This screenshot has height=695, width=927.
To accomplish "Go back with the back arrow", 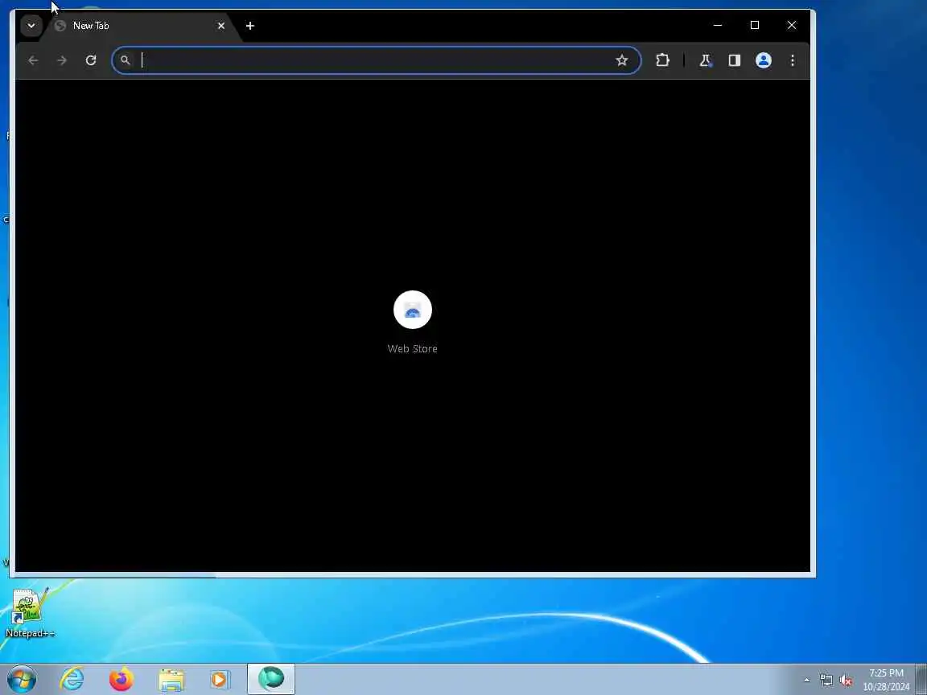I will (x=33, y=60).
